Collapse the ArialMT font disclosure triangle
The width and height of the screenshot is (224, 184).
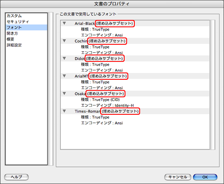[x=64, y=76]
